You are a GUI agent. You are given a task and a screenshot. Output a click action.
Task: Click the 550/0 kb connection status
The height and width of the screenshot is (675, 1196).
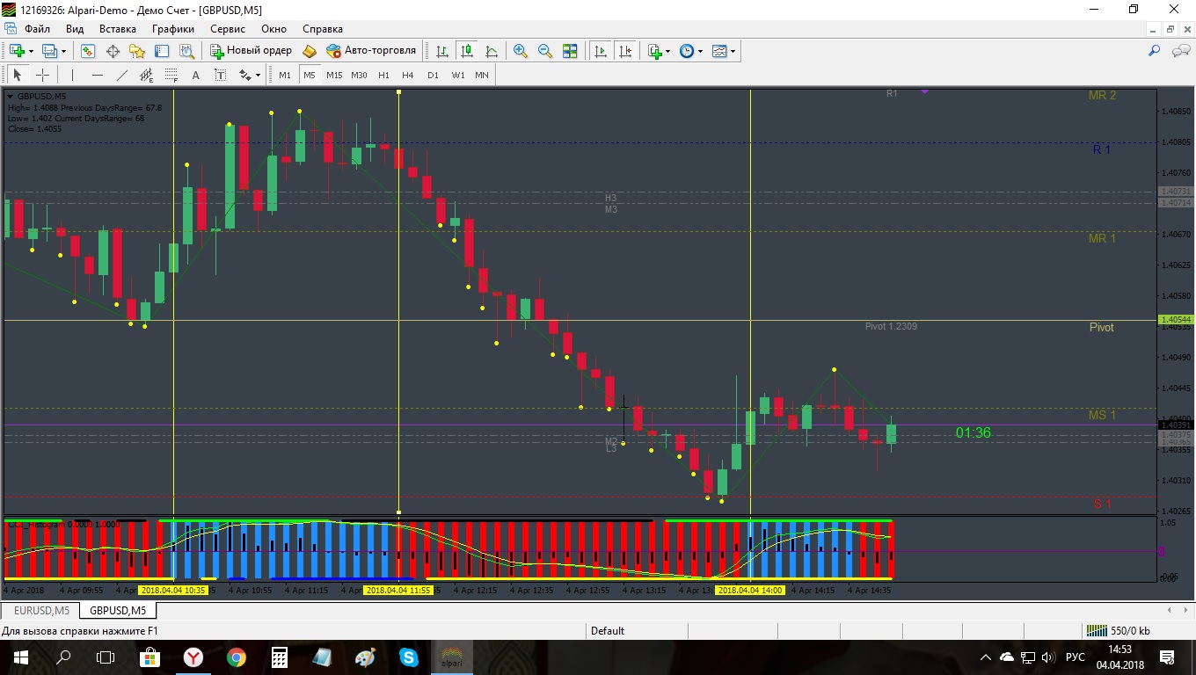click(x=1119, y=630)
